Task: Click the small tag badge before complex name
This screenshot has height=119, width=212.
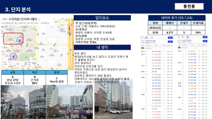Action: click(x=5, y=19)
